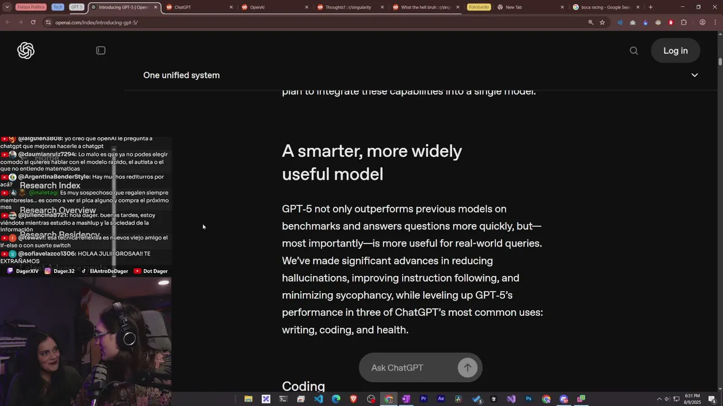Screen dimensions: 723x406
Task: Switch to the ChatGPT browser tab
Action: point(200,7)
